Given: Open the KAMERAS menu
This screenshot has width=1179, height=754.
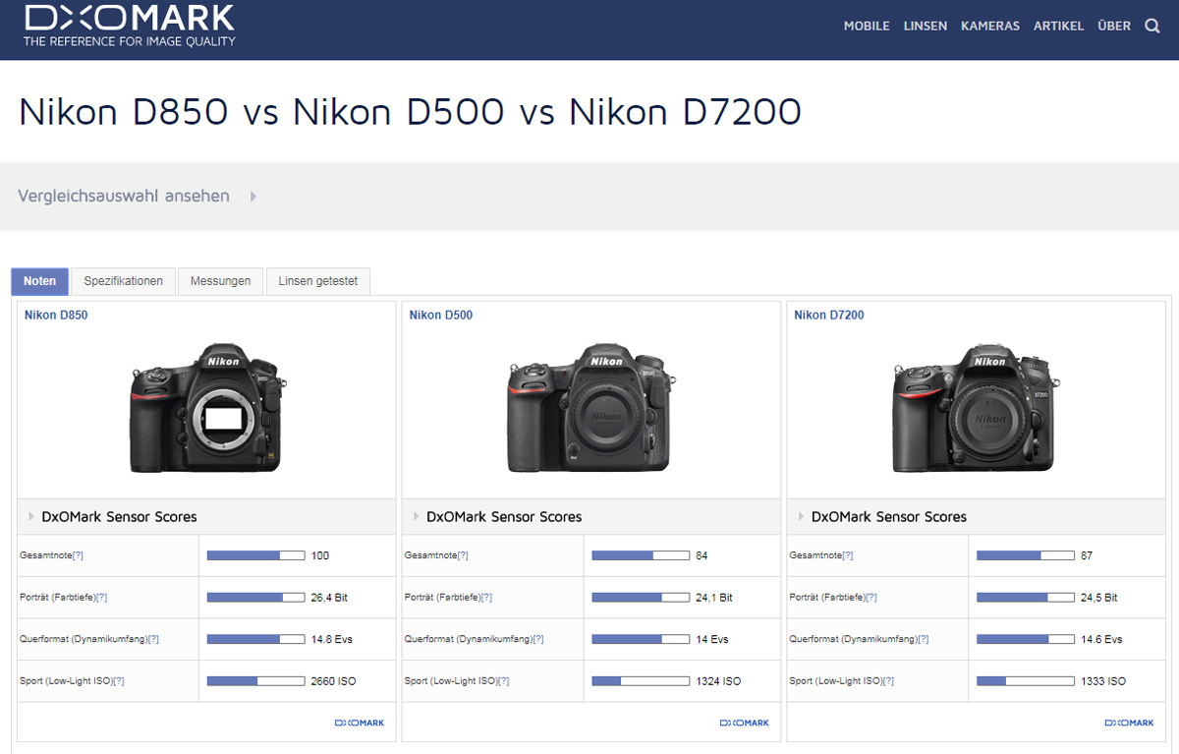Looking at the screenshot, I should click(x=990, y=27).
